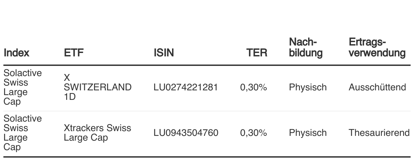Screen dimensions: 414x161
Task: Click the Index column header
Action: click(x=17, y=53)
